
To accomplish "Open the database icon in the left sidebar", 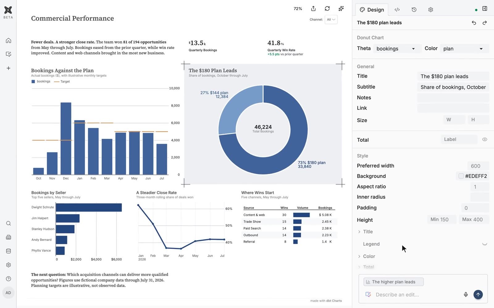I will [x=8, y=251].
